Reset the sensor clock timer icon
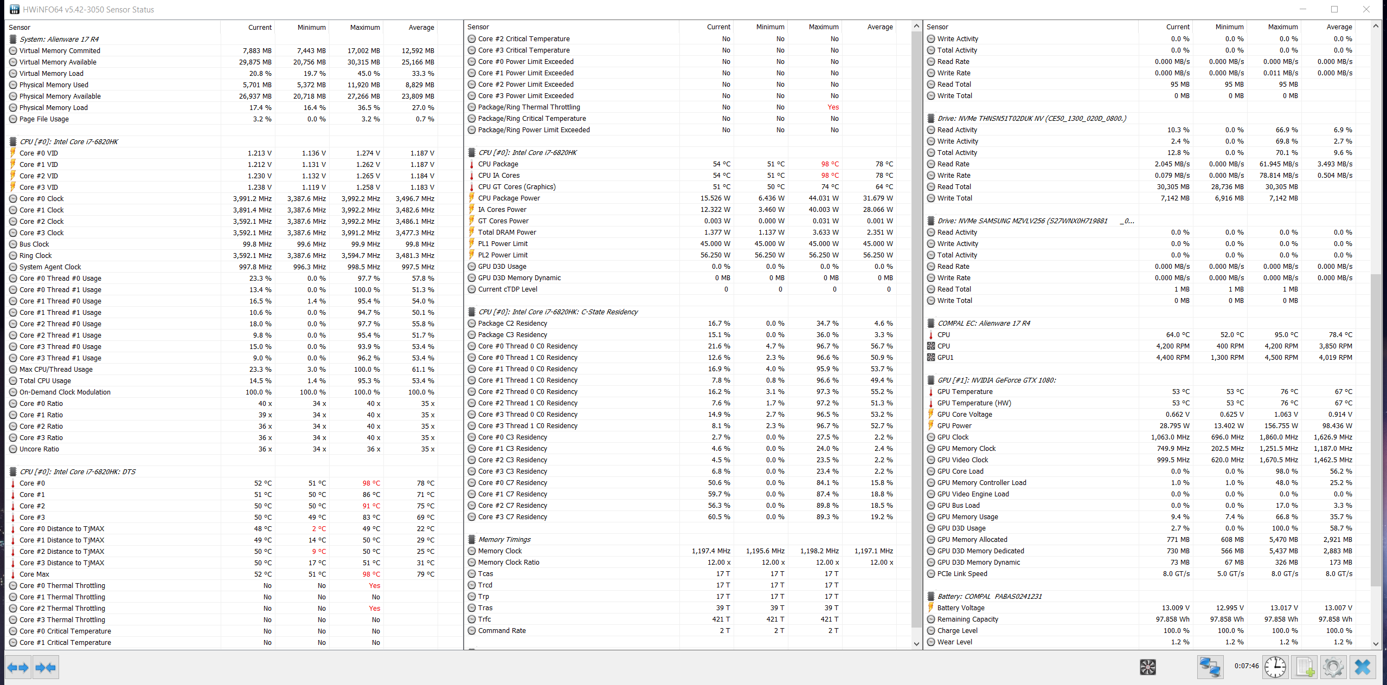Image resolution: width=1387 pixels, height=685 pixels. [1275, 667]
